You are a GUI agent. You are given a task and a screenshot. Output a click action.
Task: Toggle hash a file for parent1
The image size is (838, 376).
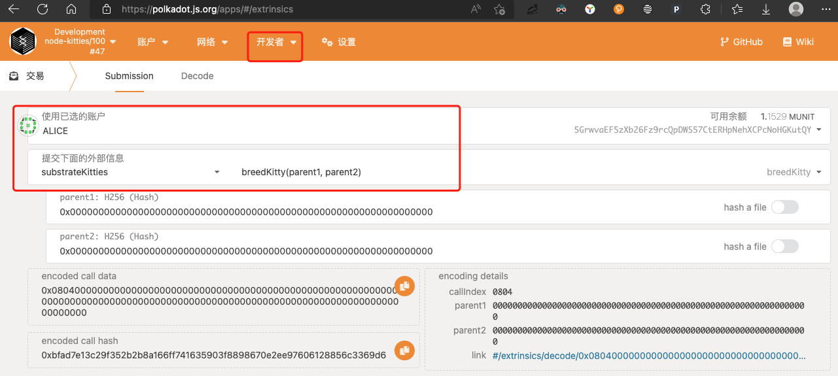tap(784, 207)
